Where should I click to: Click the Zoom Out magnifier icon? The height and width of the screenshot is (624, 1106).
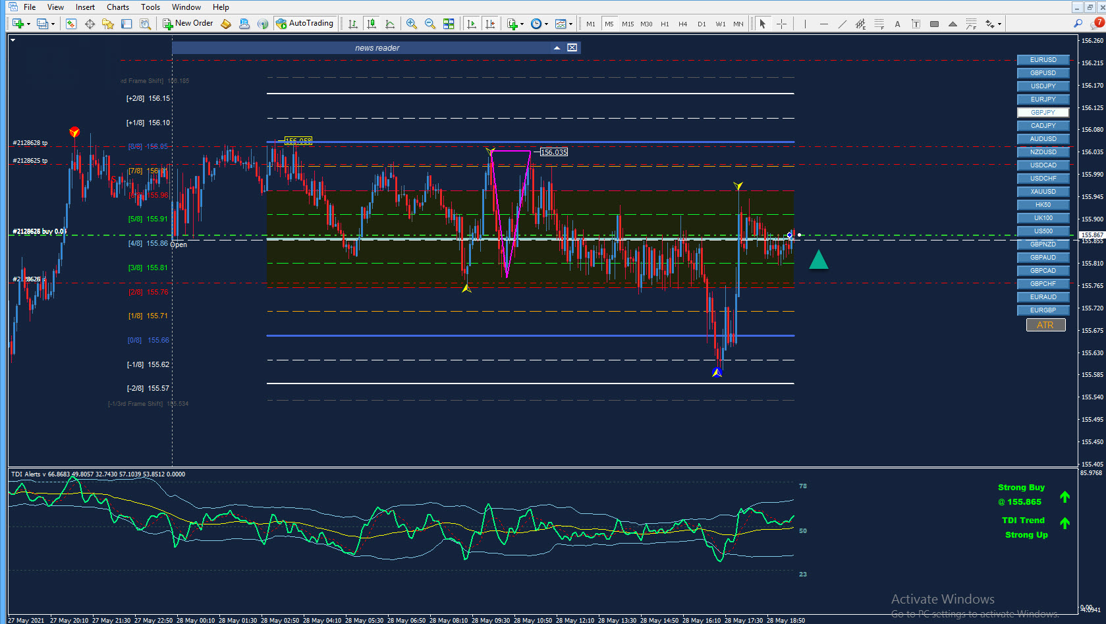coord(430,24)
